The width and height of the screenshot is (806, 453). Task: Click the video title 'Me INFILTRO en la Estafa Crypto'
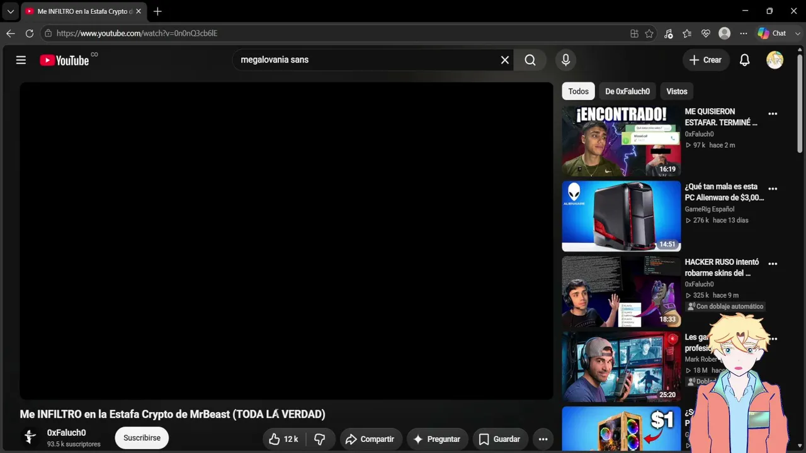pyautogui.click(x=173, y=414)
